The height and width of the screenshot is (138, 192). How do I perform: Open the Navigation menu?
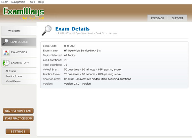pyautogui.click(x=18, y=2)
